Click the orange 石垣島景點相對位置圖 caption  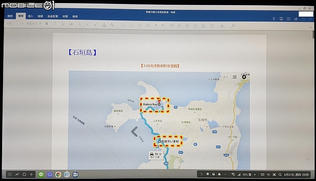160,66
